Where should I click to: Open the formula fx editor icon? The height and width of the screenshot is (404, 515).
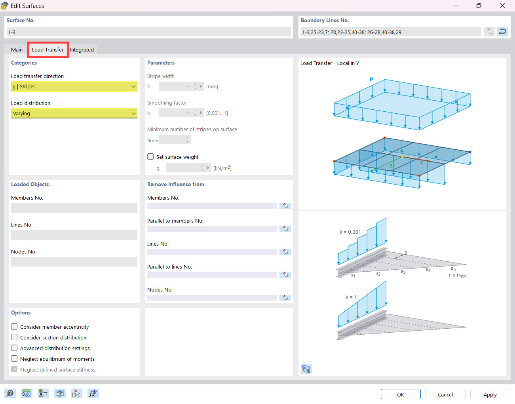(93, 393)
